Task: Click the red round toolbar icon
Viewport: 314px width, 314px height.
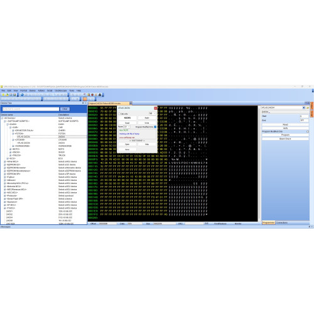Action: (92, 95)
